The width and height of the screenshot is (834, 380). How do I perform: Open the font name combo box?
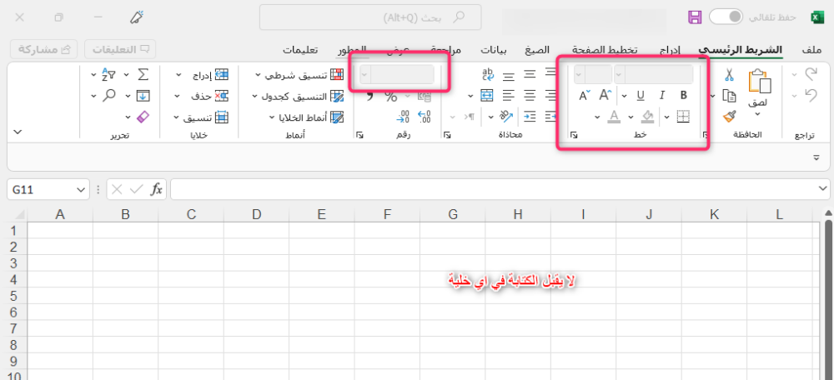pos(654,74)
